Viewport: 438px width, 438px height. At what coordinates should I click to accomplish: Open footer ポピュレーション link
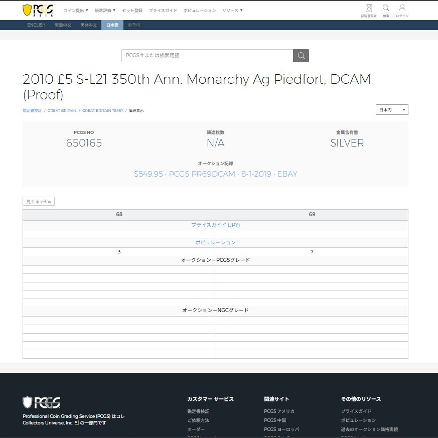point(358,420)
